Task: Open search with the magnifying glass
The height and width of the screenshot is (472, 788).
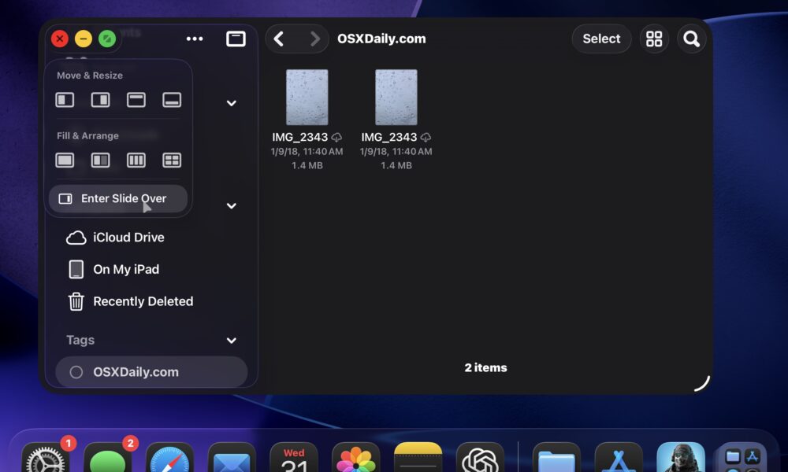Action: click(691, 39)
